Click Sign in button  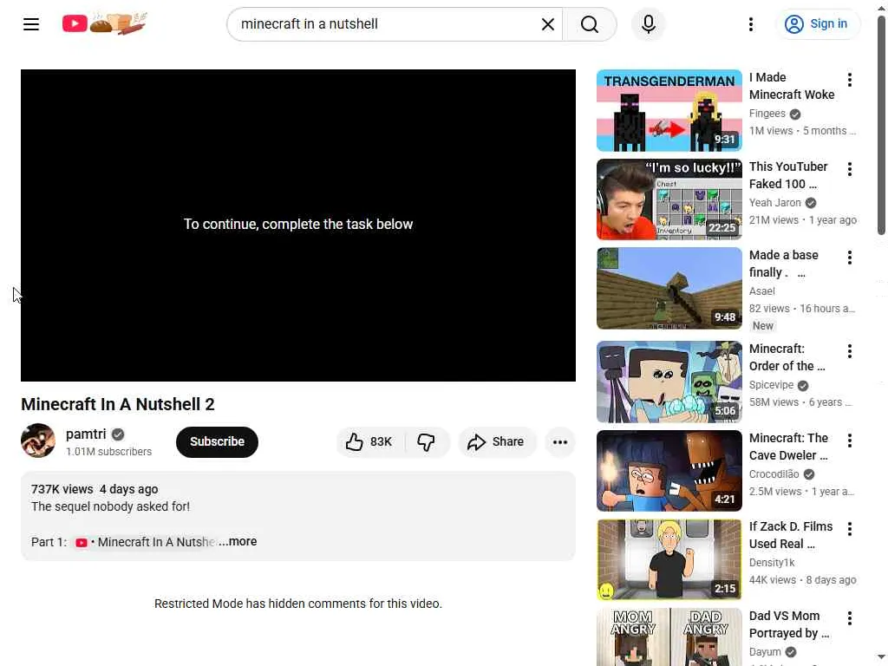817,23
